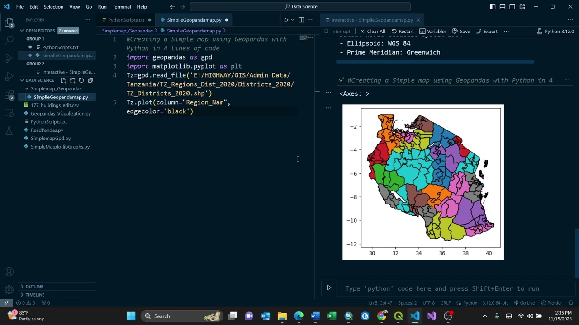Open 177_buildings_edit.csv in explorer

click(x=55, y=105)
